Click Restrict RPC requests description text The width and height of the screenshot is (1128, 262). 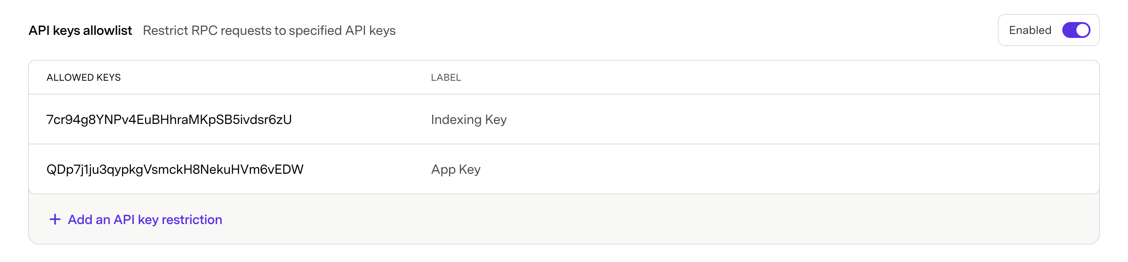coord(269,31)
